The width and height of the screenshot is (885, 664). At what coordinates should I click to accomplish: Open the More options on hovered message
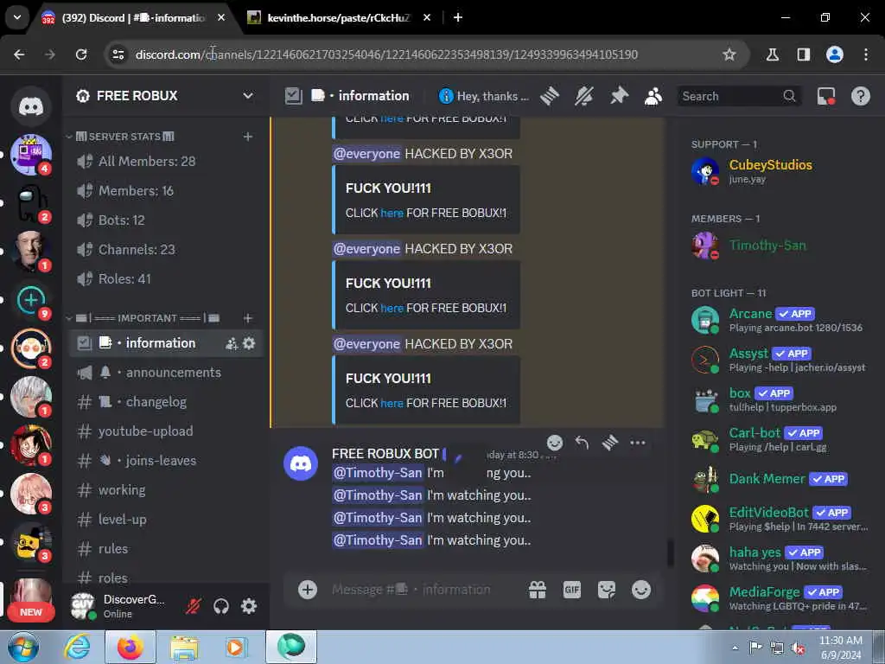638,443
